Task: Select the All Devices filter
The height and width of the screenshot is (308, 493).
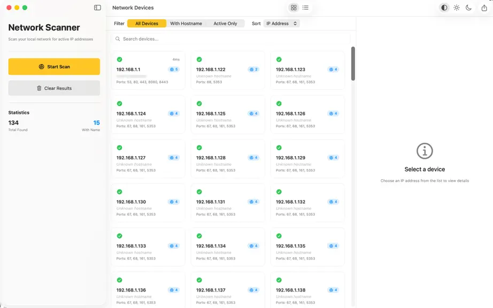Action: pyautogui.click(x=147, y=23)
